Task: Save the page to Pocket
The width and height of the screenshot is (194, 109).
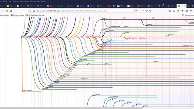Action: [147, 11]
